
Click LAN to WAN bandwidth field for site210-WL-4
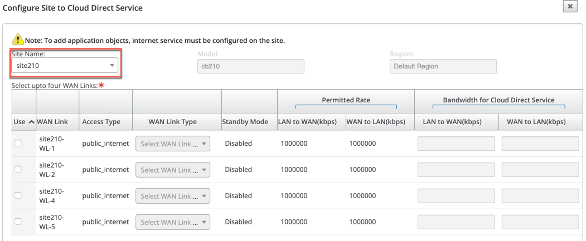(456, 196)
